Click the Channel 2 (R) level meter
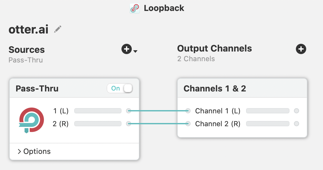 (x=267, y=124)
